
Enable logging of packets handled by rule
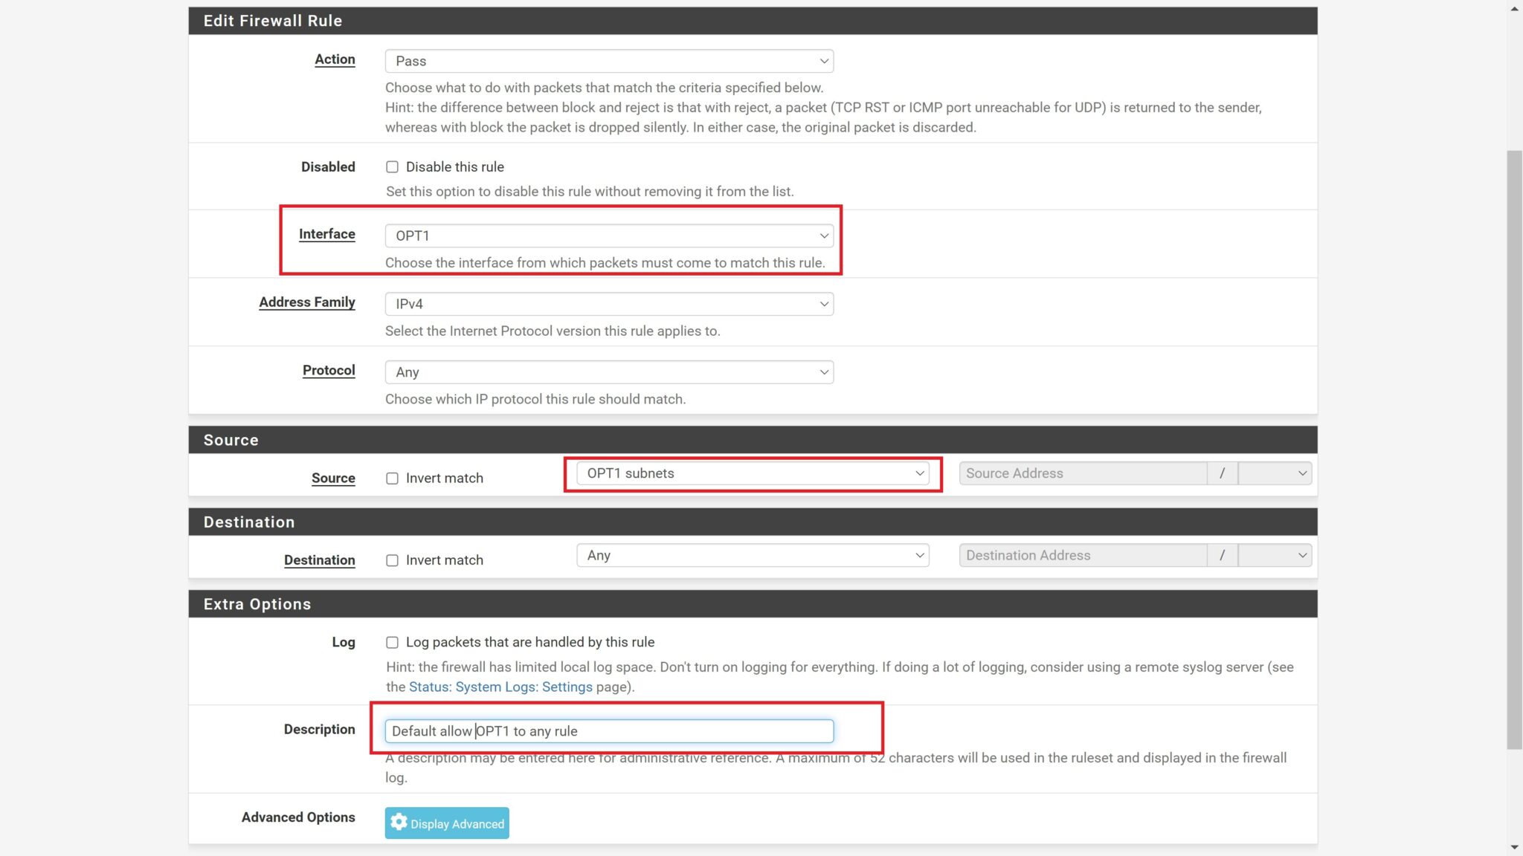pos(393,641)
